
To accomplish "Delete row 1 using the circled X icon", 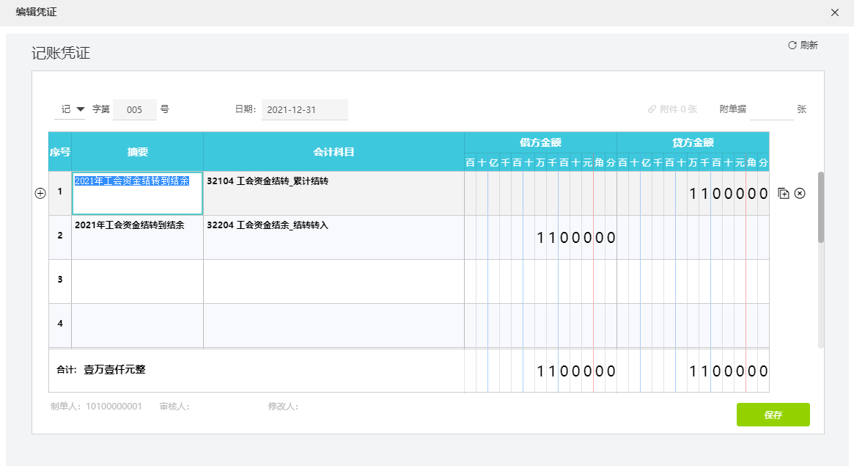I will coord(800,194).
